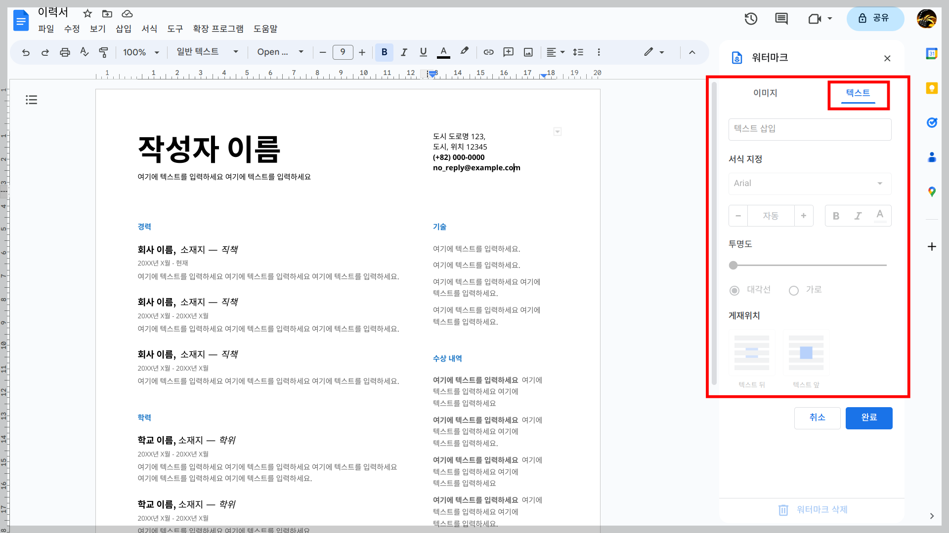The width and height of the screenshot is (949, 533).
Task: Click the 취소 button
Action: point(817,418)
